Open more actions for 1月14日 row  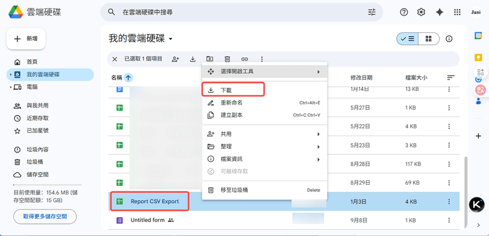(449, 89)
